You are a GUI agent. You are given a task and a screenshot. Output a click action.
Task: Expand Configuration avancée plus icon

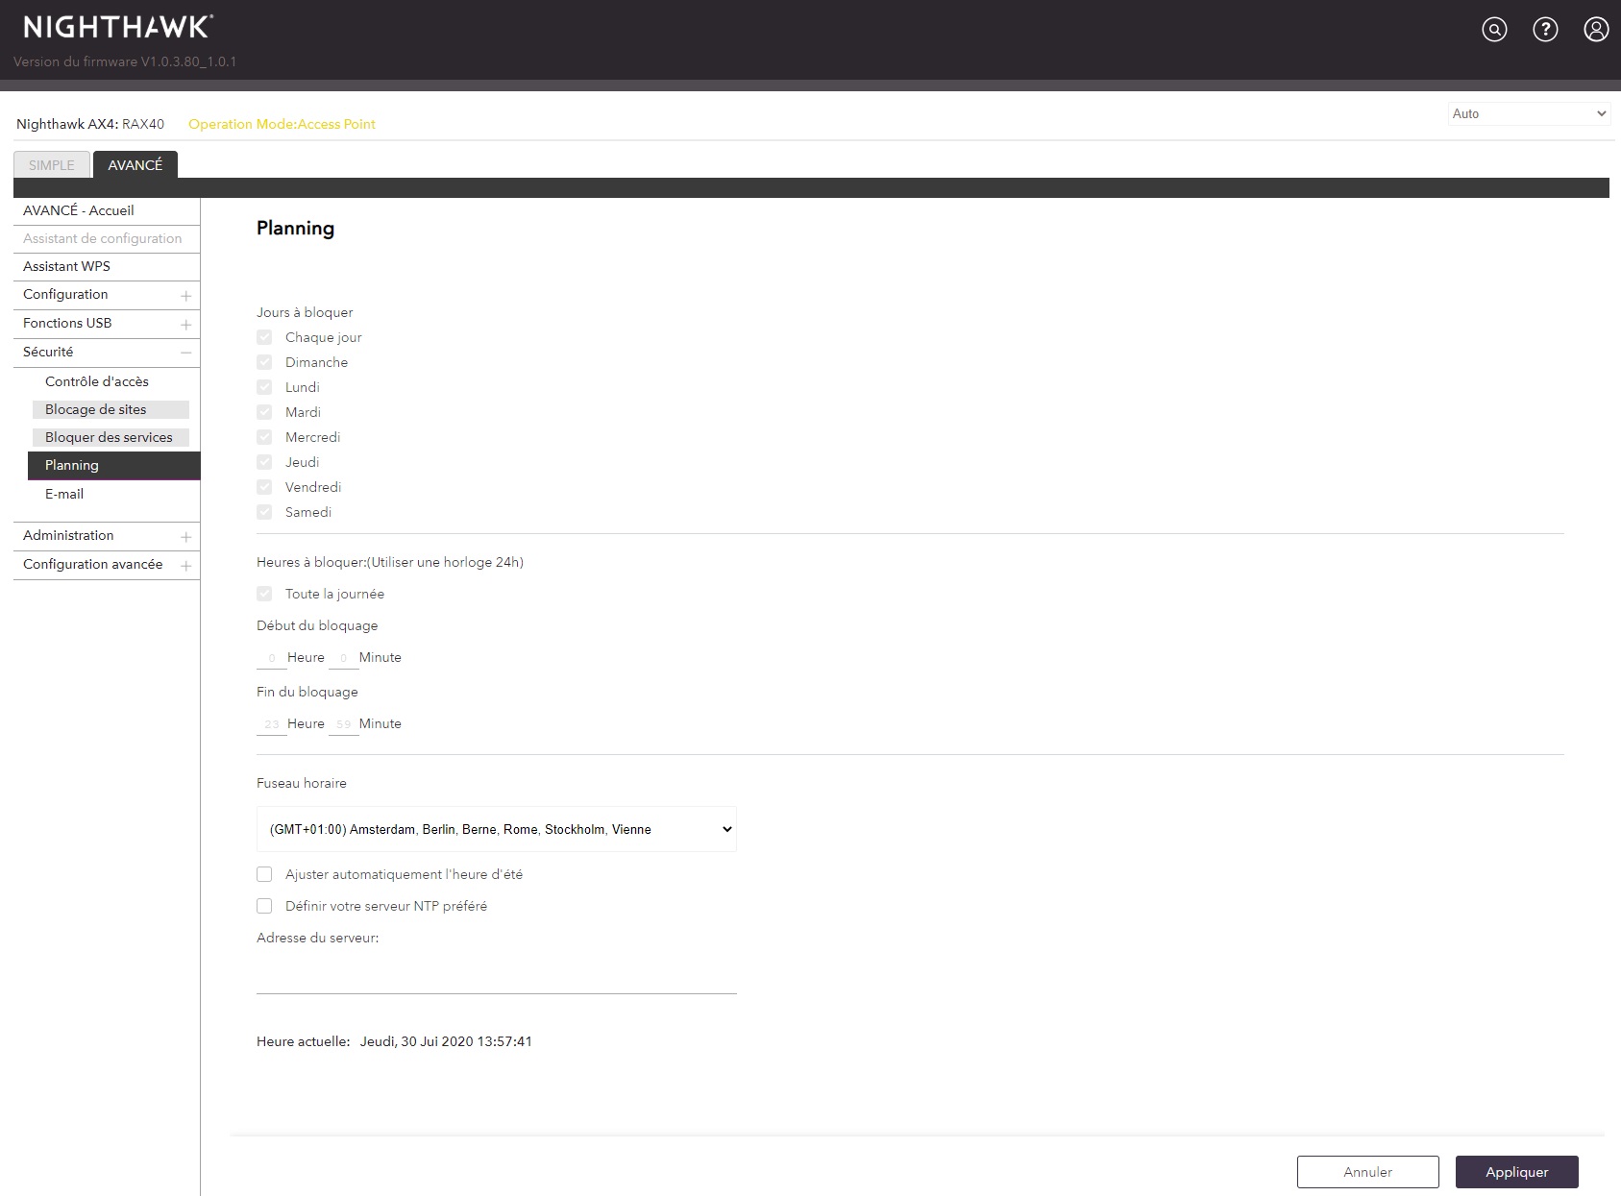[186, 566]
